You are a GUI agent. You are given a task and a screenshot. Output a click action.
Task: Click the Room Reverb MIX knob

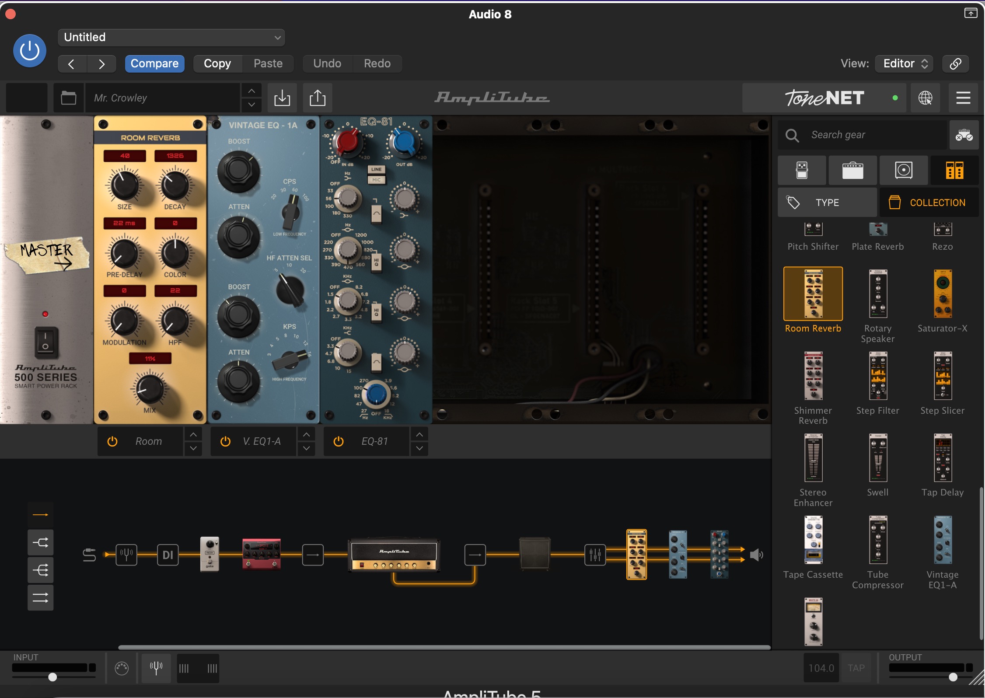point(150,388)
